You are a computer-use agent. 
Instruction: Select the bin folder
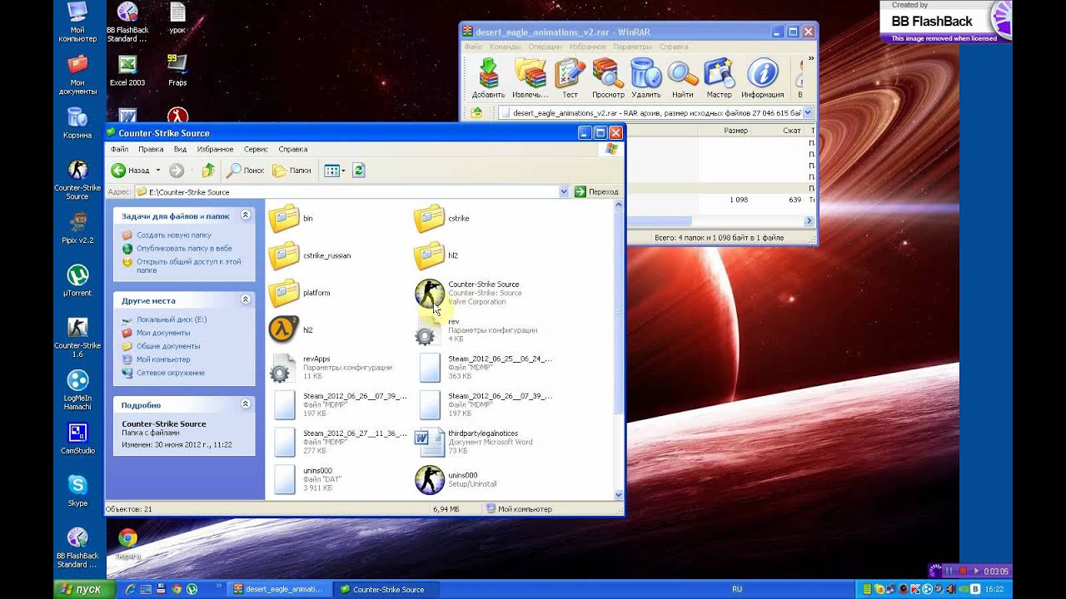pos(291,218)
